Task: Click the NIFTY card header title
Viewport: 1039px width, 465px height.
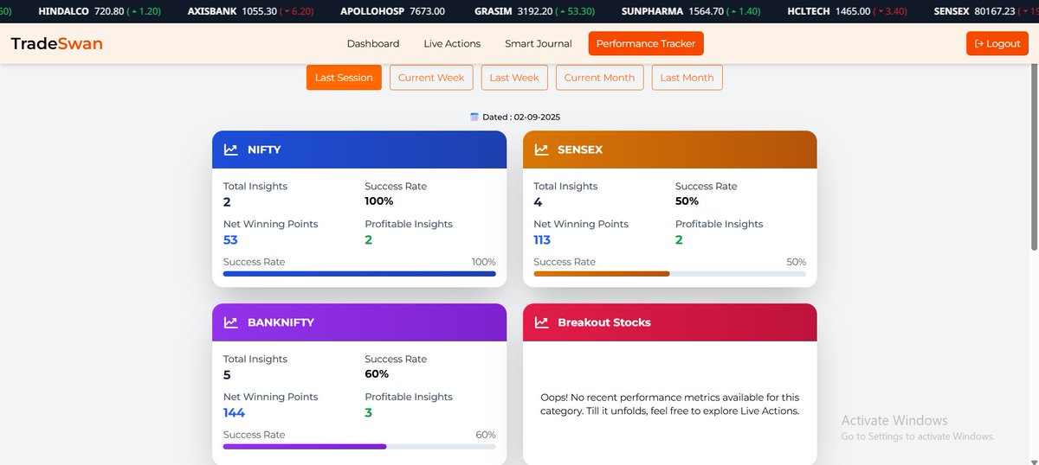Action: [264, 150]
